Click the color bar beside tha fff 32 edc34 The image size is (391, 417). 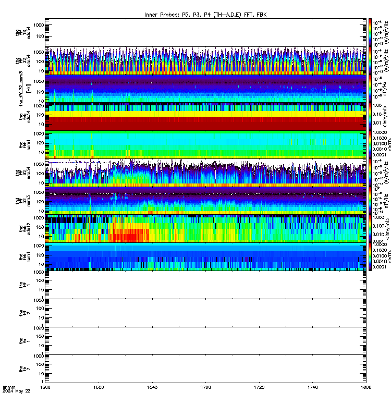click(x=370, y=60)
